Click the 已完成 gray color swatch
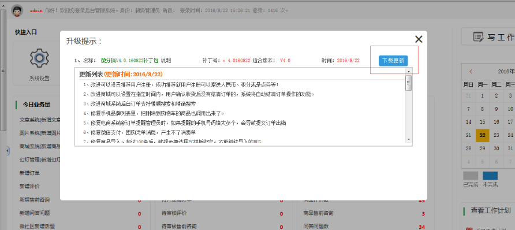This screenshot has height=230, width=515. (x=471, y=176)
